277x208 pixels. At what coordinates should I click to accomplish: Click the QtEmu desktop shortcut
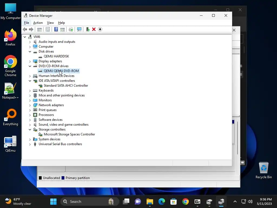click(11, 144)
